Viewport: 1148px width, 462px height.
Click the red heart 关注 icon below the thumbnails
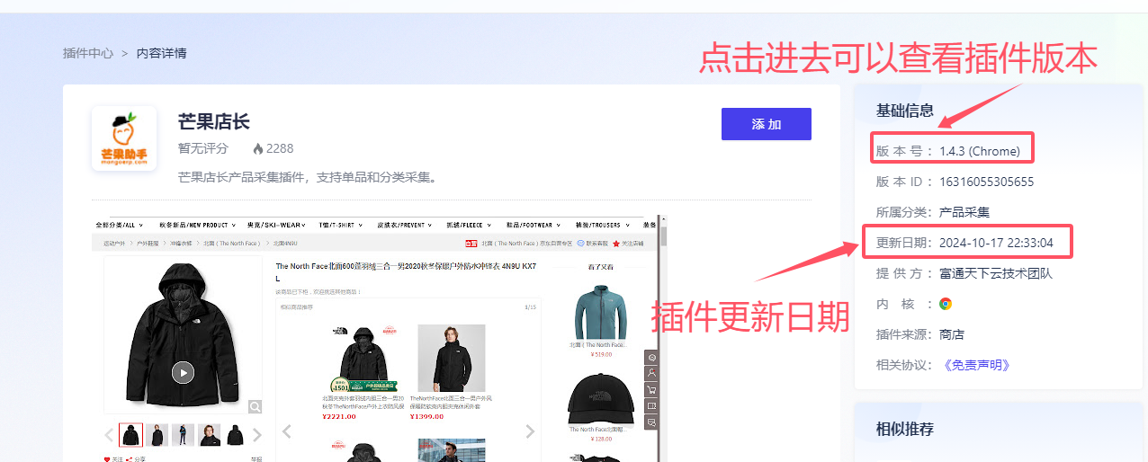[x=107, y=459]
